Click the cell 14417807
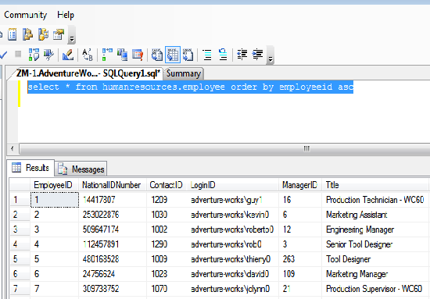The width and height of the screenshot is (430, 299). (x=113, y=200)
